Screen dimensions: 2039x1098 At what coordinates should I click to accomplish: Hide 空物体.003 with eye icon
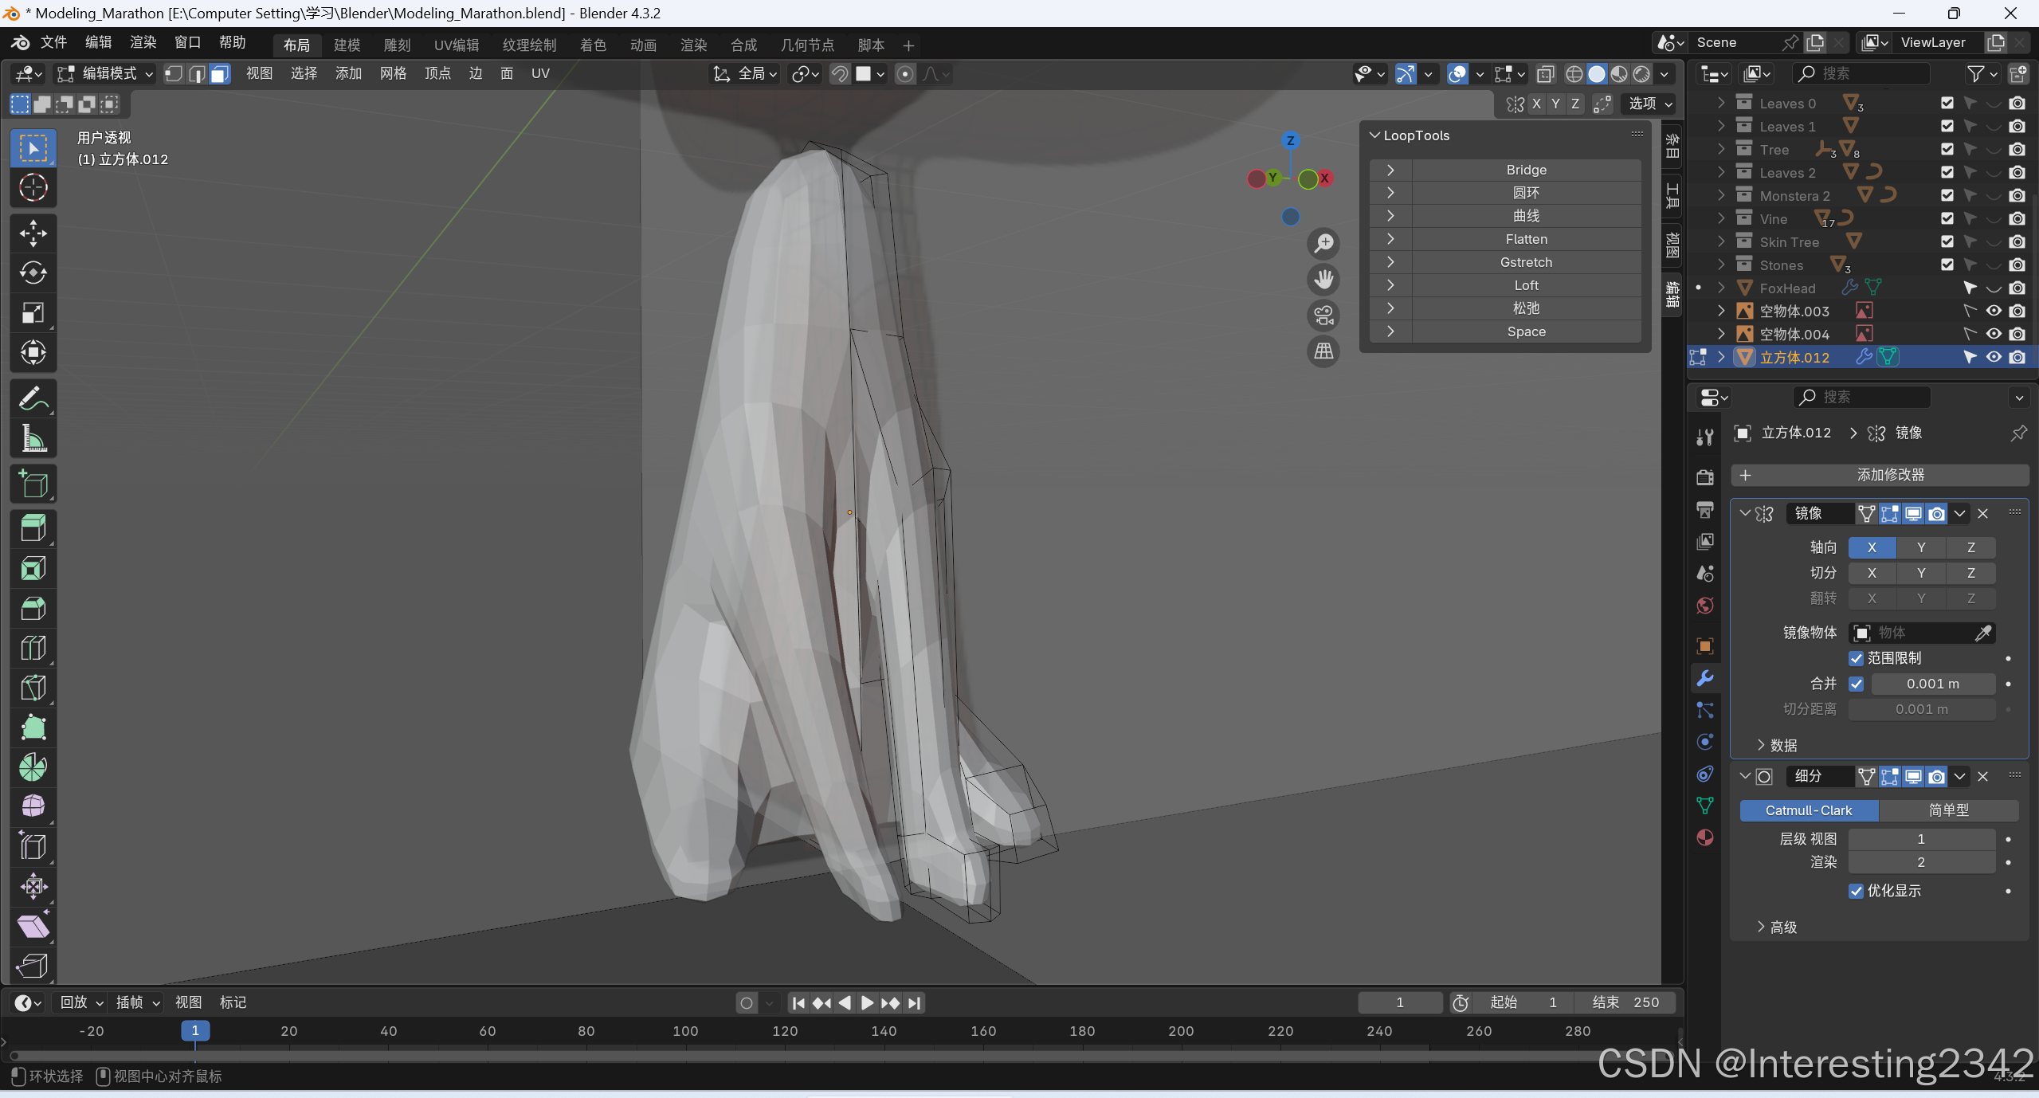click(1994, 311)
